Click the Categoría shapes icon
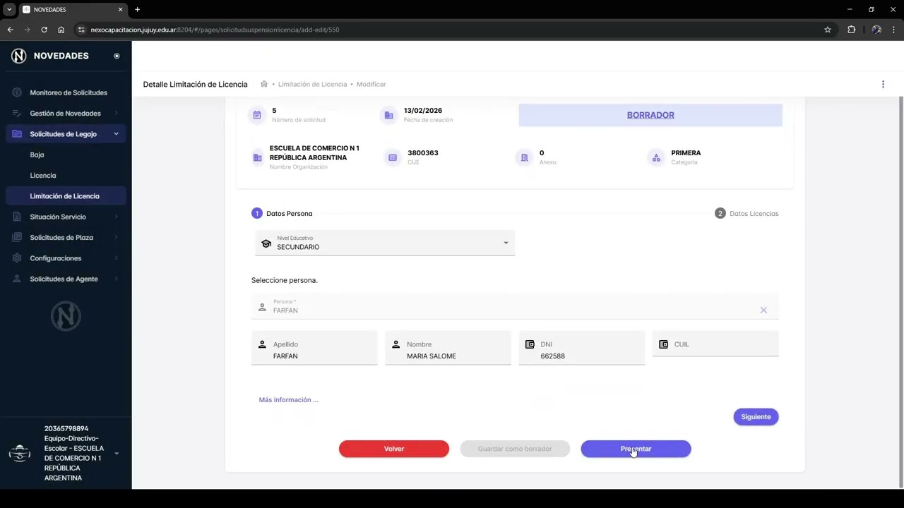This screenshot has width=904, height=508. point(656,157)
